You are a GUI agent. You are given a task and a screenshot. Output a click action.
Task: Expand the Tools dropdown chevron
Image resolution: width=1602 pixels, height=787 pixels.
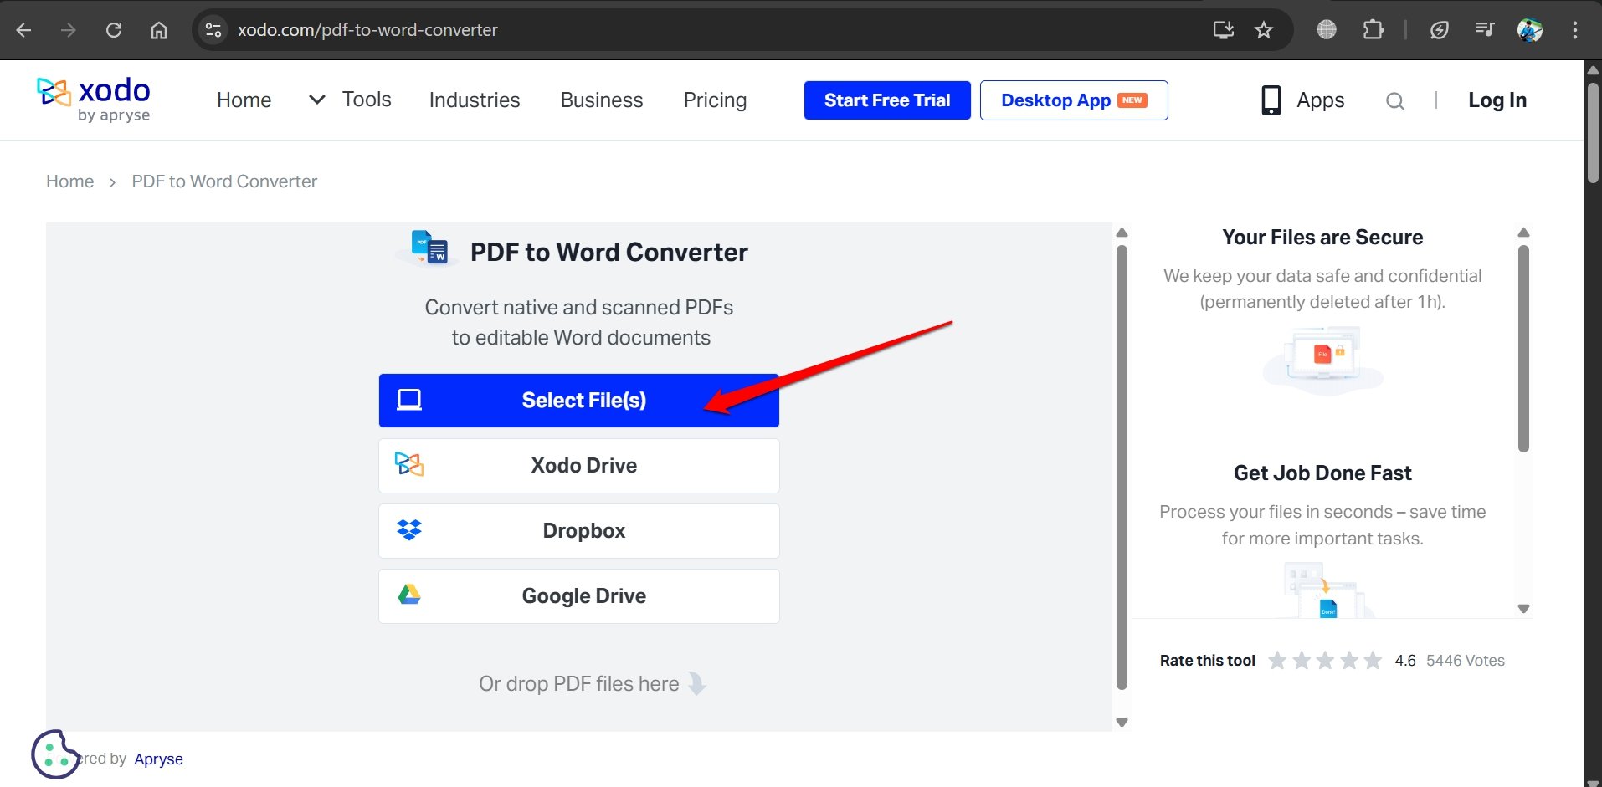tap(317, 100)
